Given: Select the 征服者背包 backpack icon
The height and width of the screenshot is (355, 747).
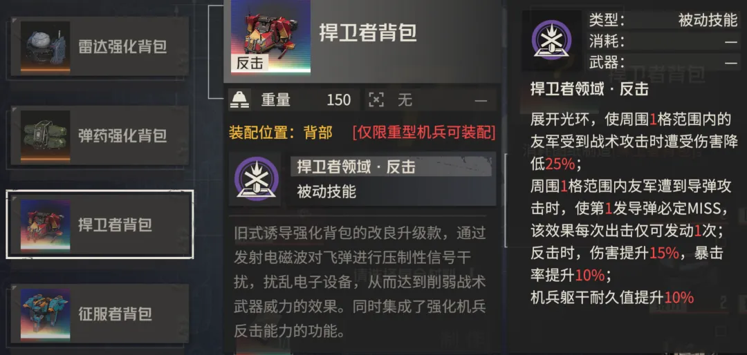Looking at the screenshot, I should 45,314.
